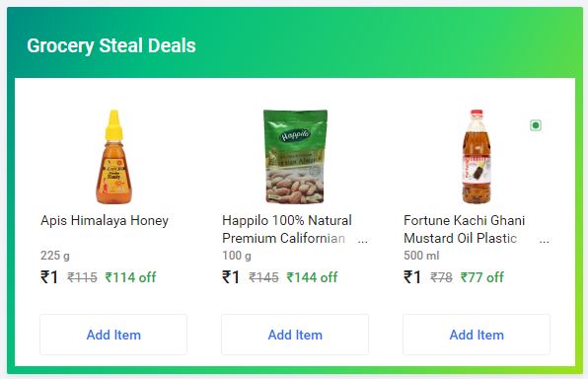Add Fortune Kachi Ghani mustard oil item
The width and height of the screenshot is (588, 379).
477,335
